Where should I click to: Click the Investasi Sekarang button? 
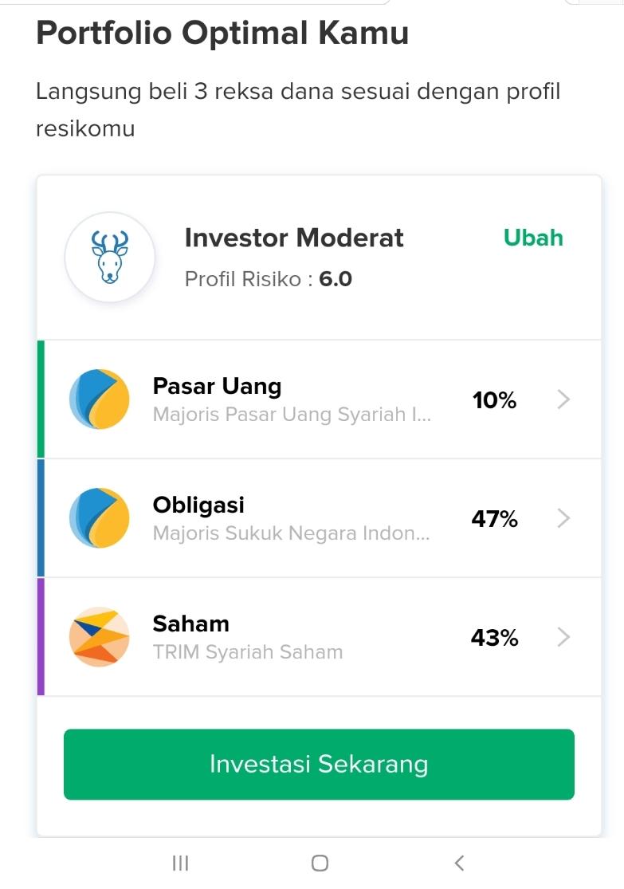(319, 765)
